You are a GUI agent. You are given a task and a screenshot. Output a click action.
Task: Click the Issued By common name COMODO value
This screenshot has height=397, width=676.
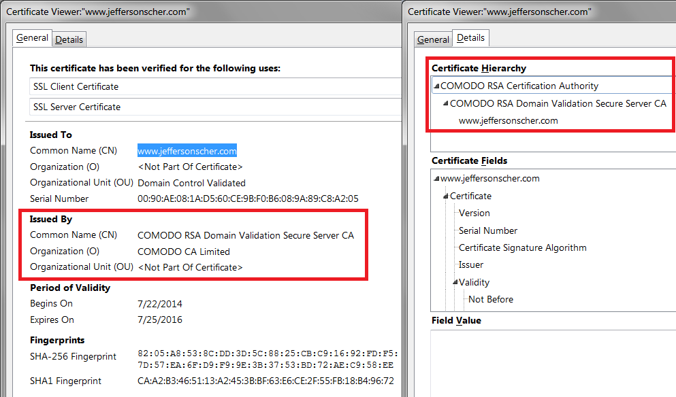tap(246, 235)
